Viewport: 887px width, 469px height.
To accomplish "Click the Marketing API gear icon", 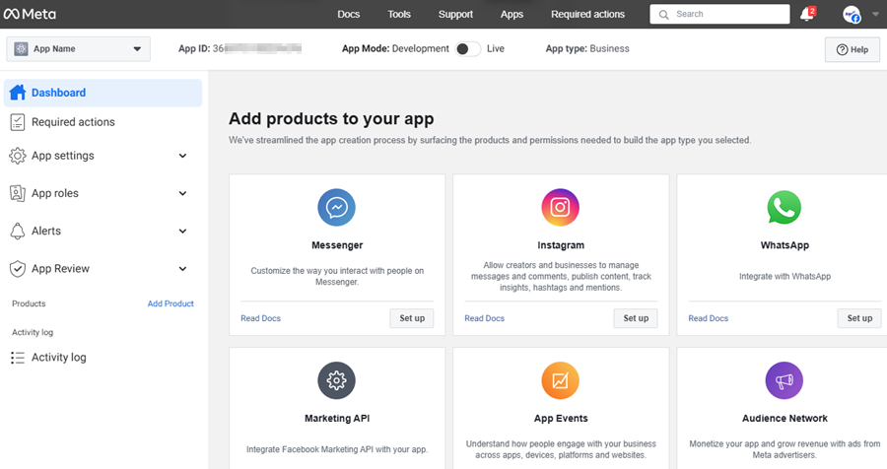I will pyautogui.click(x=337, y=380).
